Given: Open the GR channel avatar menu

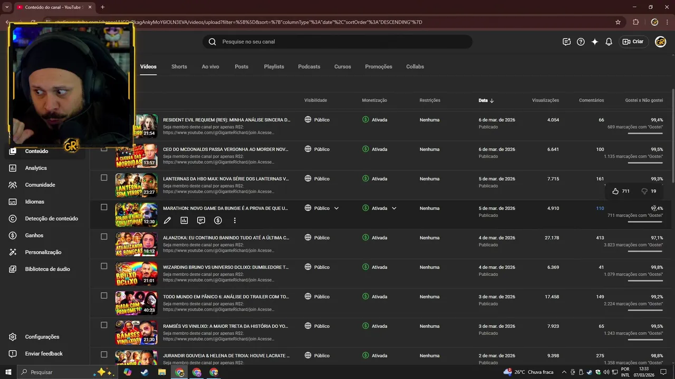Looking at the screenshot, I should (x=660, y=42).
